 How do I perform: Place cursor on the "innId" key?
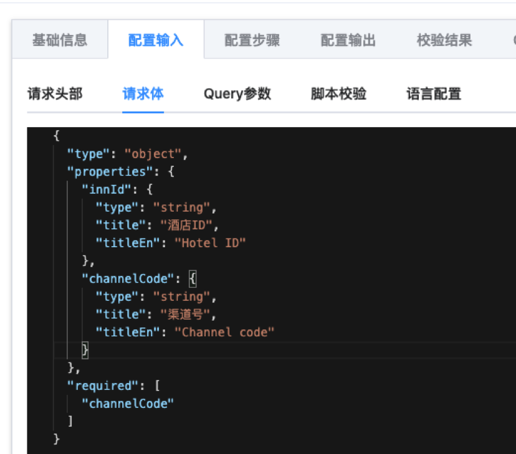click(109, 189)
